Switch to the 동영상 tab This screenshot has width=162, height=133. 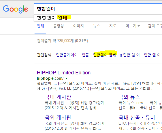[x=58, y=26]
